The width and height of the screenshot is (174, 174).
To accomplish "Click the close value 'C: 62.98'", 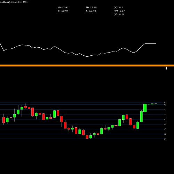I will pos(63,11).
